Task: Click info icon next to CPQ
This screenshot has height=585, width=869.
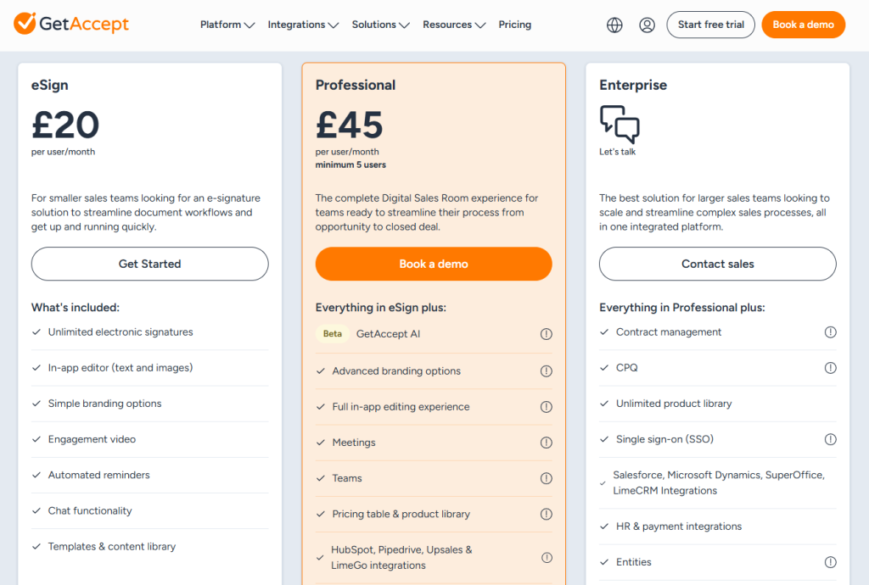Action: tap(831, 368)
